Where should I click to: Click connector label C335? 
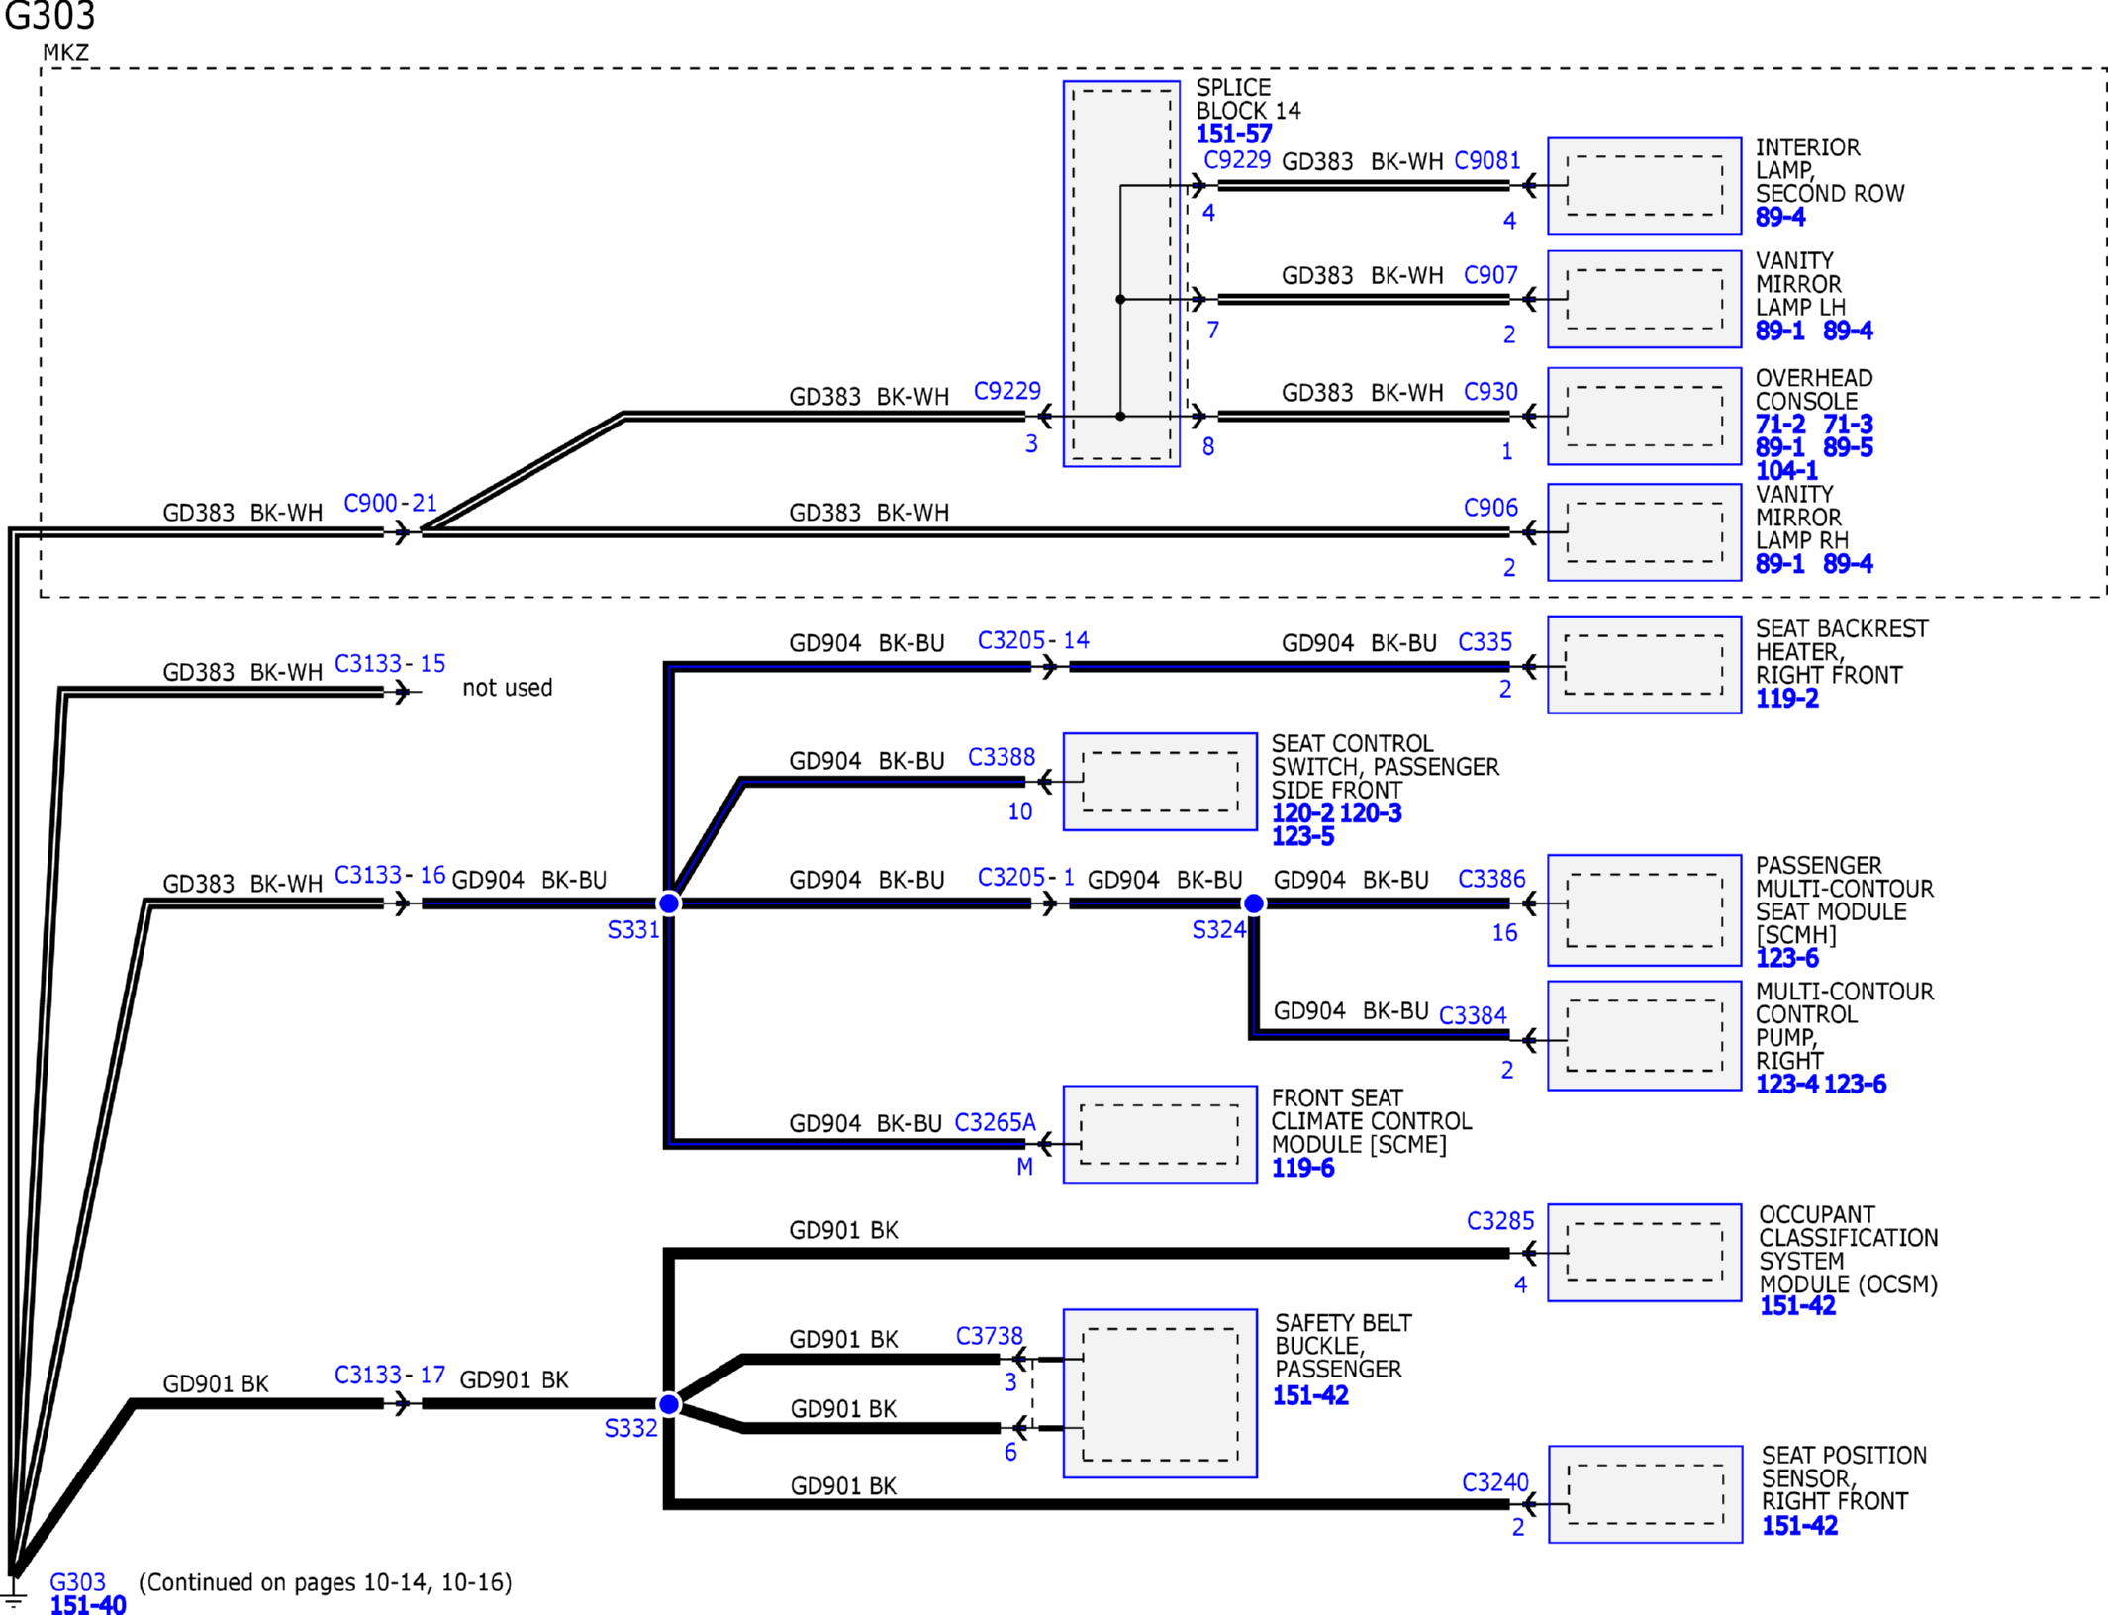[1485, 642]
